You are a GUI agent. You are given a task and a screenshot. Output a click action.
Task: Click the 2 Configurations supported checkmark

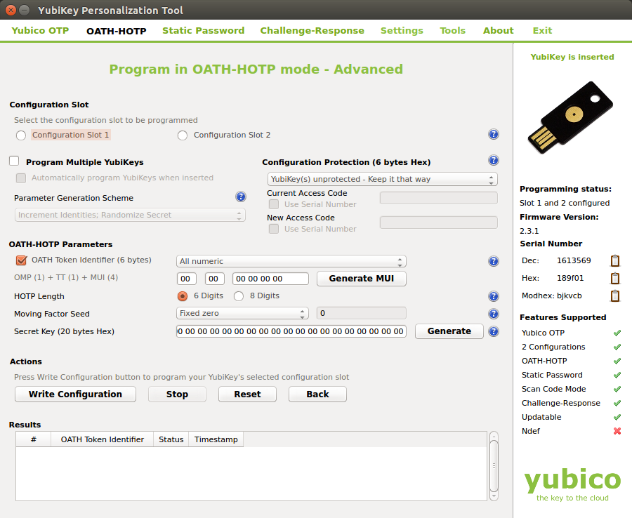617,347
